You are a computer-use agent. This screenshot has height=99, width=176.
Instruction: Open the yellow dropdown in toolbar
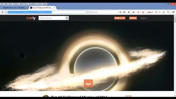(150, 12)
